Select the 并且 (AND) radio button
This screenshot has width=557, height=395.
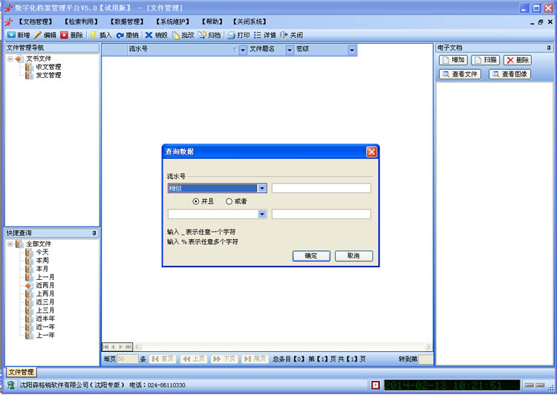[196, 201]
